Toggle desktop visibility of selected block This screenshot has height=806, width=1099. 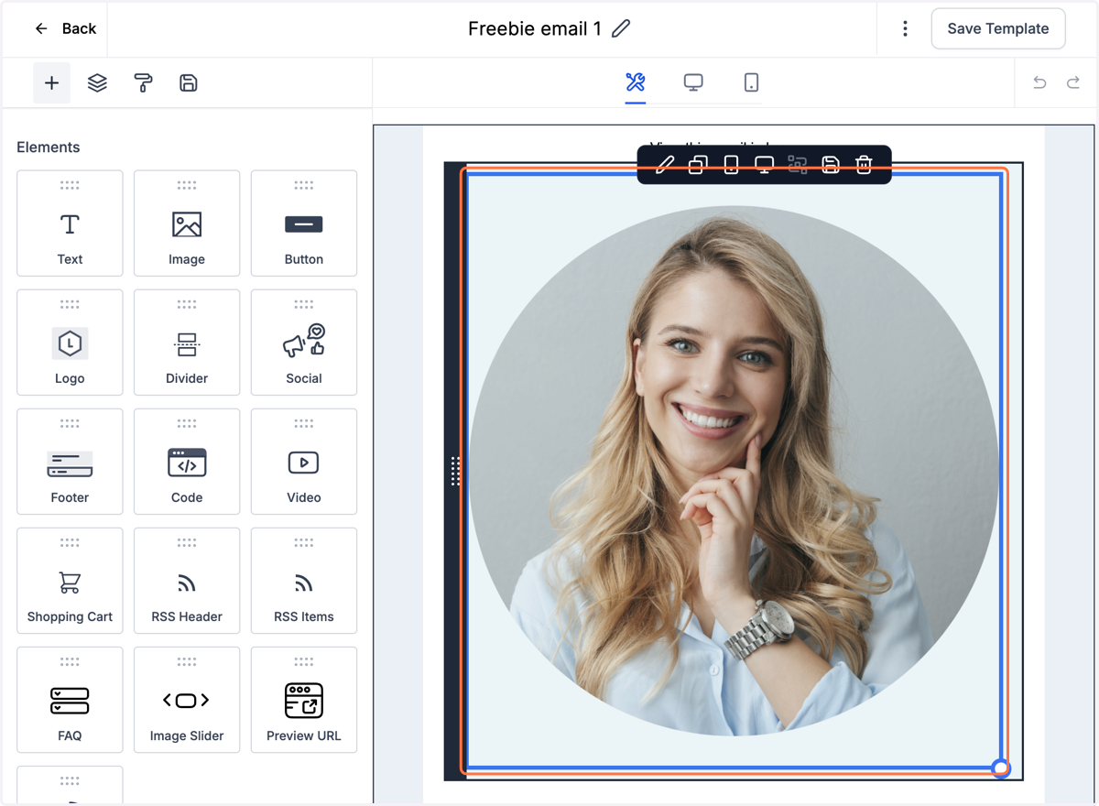tap(764, 165)
